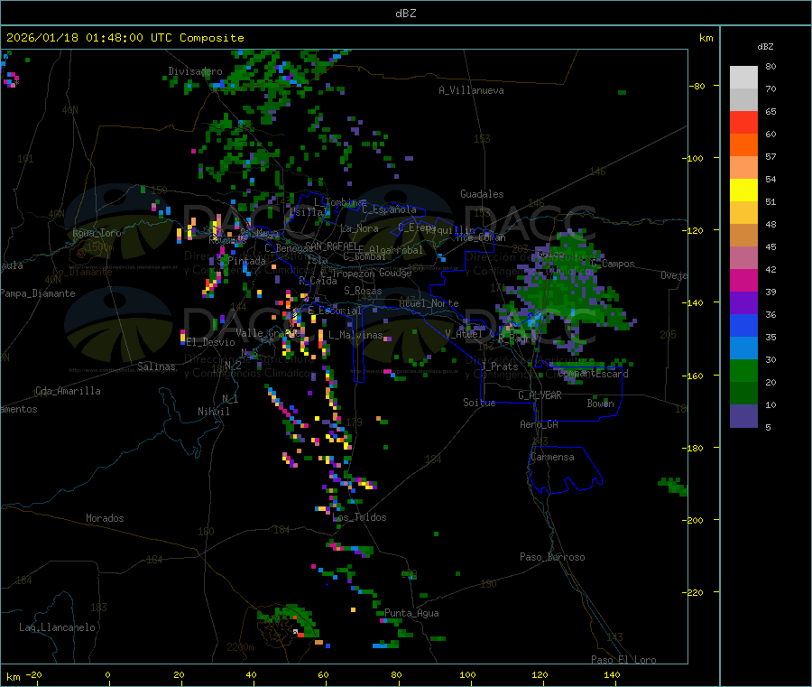Image resolution: width=812 pixels, height=687 pixels.
Task: Click the G_ALVEAR map label
Action: click(x=540, y=395)
